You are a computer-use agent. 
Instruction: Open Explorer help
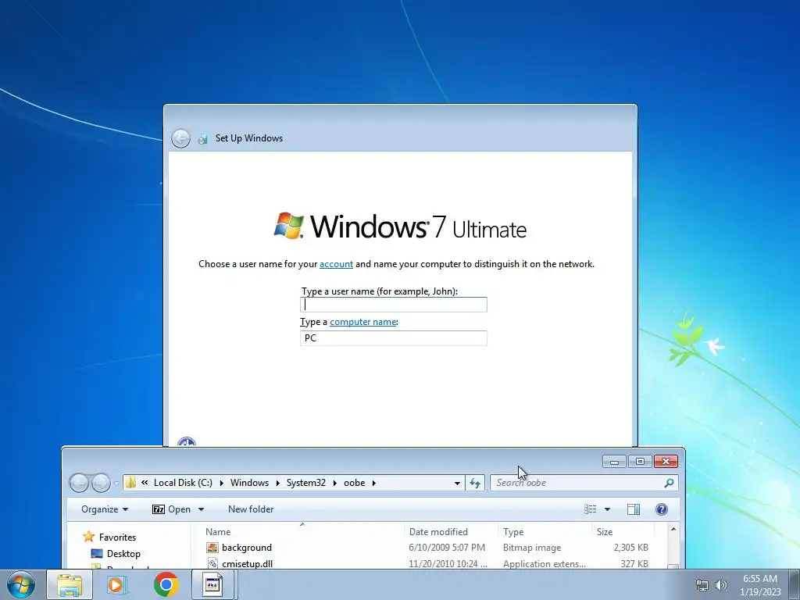point(662,509)
